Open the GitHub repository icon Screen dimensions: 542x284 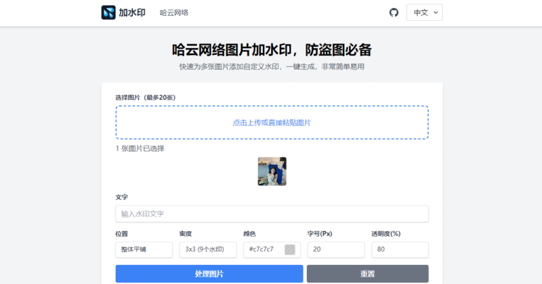click(x=394, y=13)
